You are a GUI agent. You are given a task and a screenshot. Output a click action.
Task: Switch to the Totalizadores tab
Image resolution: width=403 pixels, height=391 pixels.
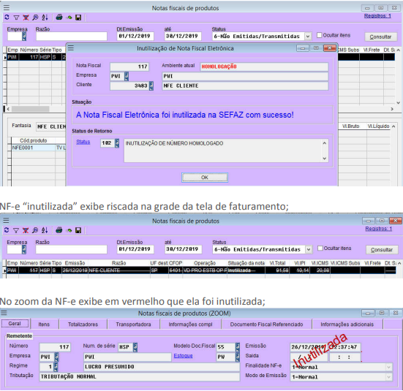(x=83, y=324)
